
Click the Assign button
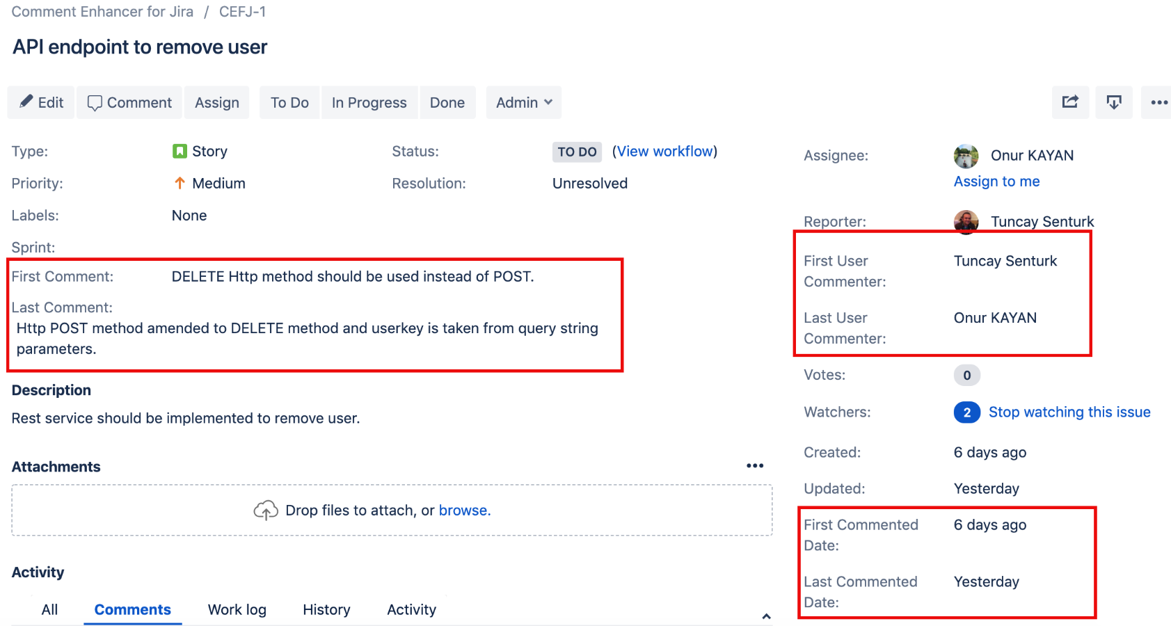(x=217, y=103)
